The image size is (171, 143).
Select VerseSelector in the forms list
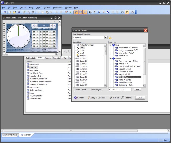point(35,99)
